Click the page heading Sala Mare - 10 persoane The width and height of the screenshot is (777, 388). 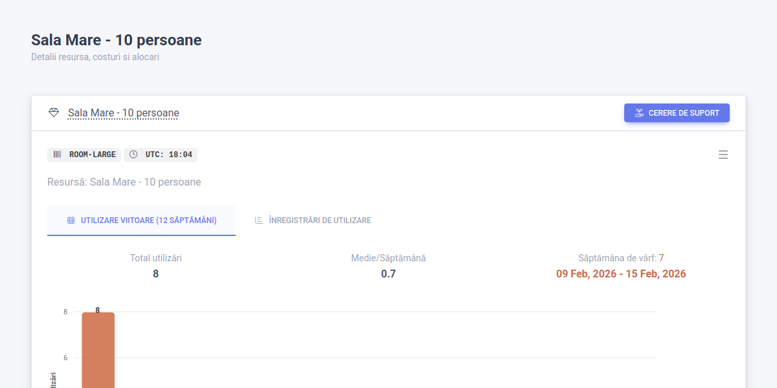[x=116, y=39]
